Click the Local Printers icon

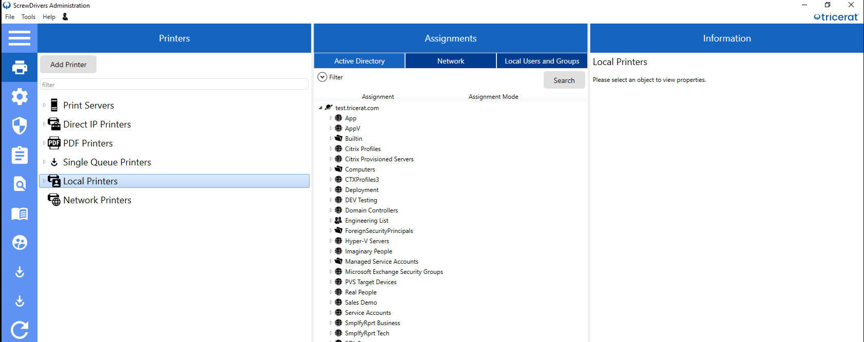54,181
